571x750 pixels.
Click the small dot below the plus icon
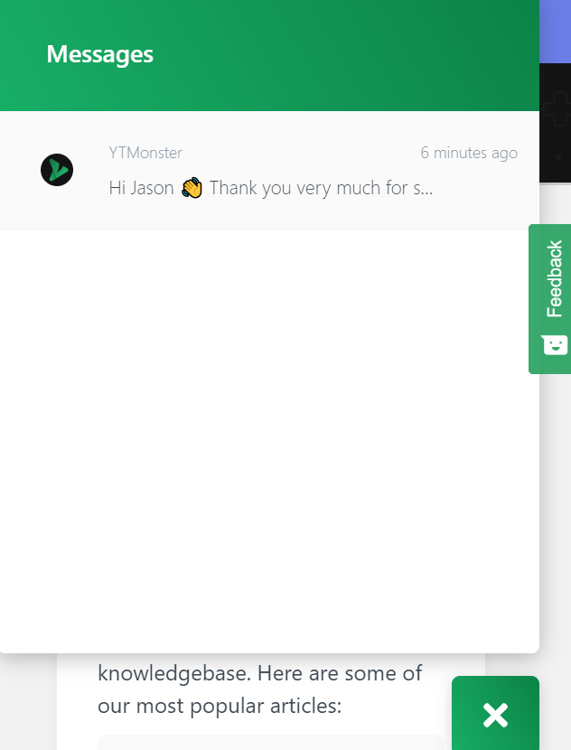(x=558, y=157)
